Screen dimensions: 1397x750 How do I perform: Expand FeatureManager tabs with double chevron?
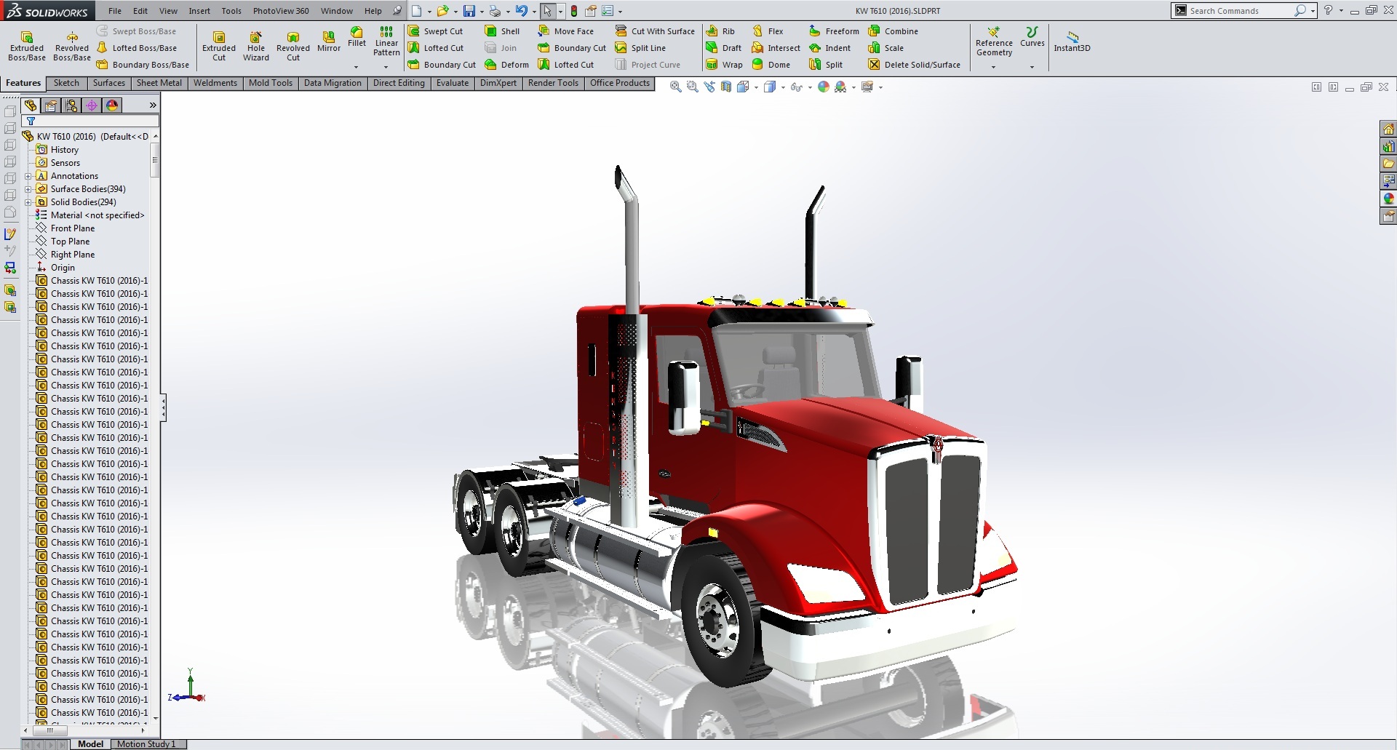coord(153,105)
